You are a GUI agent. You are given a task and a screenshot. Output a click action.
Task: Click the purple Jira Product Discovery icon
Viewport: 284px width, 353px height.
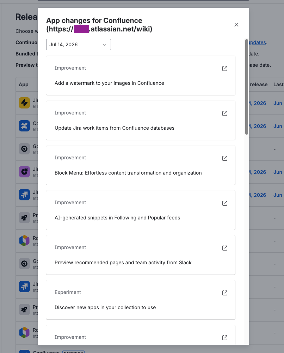[24, 172]
